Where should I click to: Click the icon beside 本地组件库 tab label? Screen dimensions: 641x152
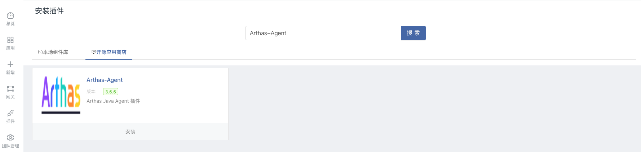[40, 52]
